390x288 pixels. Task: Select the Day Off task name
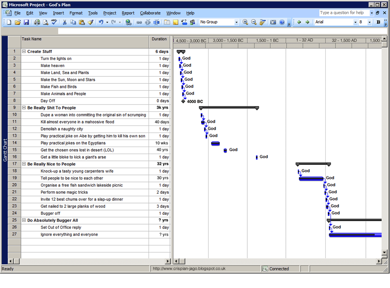48,101
